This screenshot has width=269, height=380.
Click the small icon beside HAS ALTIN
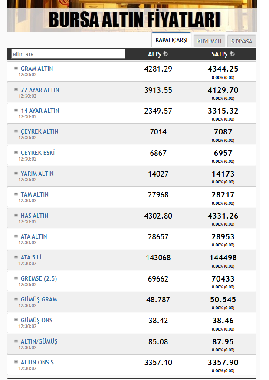16,215
